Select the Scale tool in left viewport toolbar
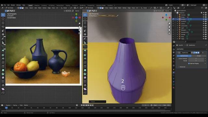The width and height of the screenshot is (208, 117). 3,31
